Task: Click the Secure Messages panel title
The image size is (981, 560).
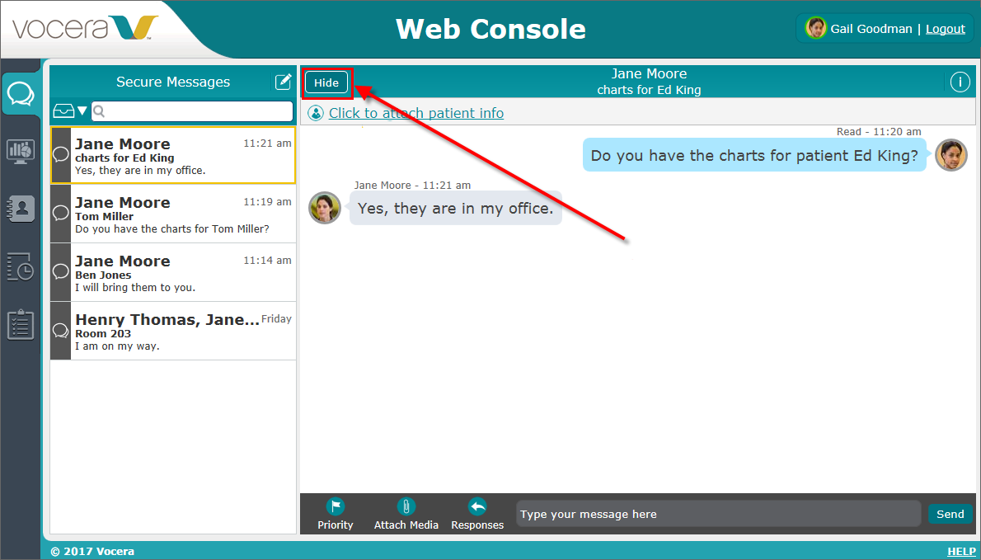Action: point(173,82)
